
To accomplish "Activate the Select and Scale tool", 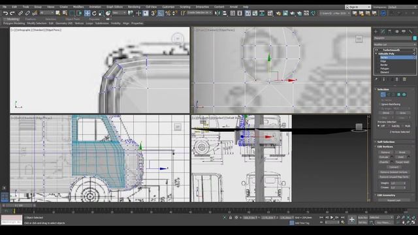I will coord(101,13).
